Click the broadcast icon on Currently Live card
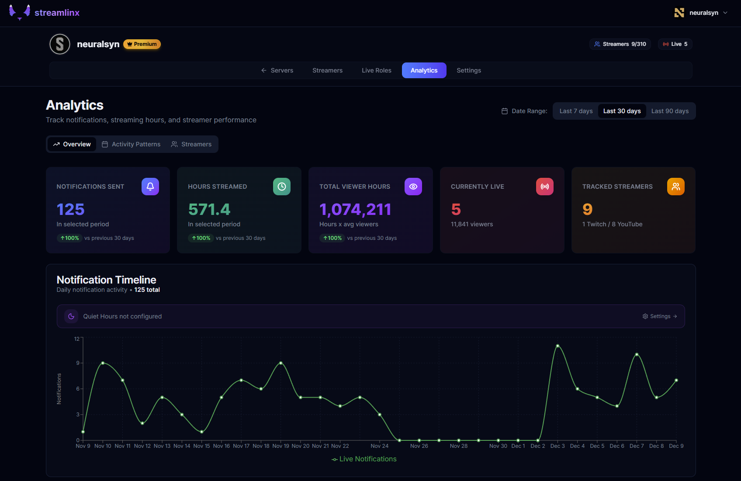 point(544,187)
